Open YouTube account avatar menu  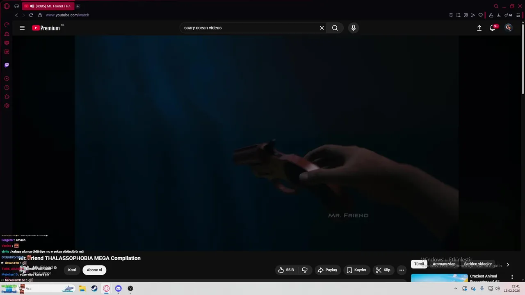click(509, 28)
